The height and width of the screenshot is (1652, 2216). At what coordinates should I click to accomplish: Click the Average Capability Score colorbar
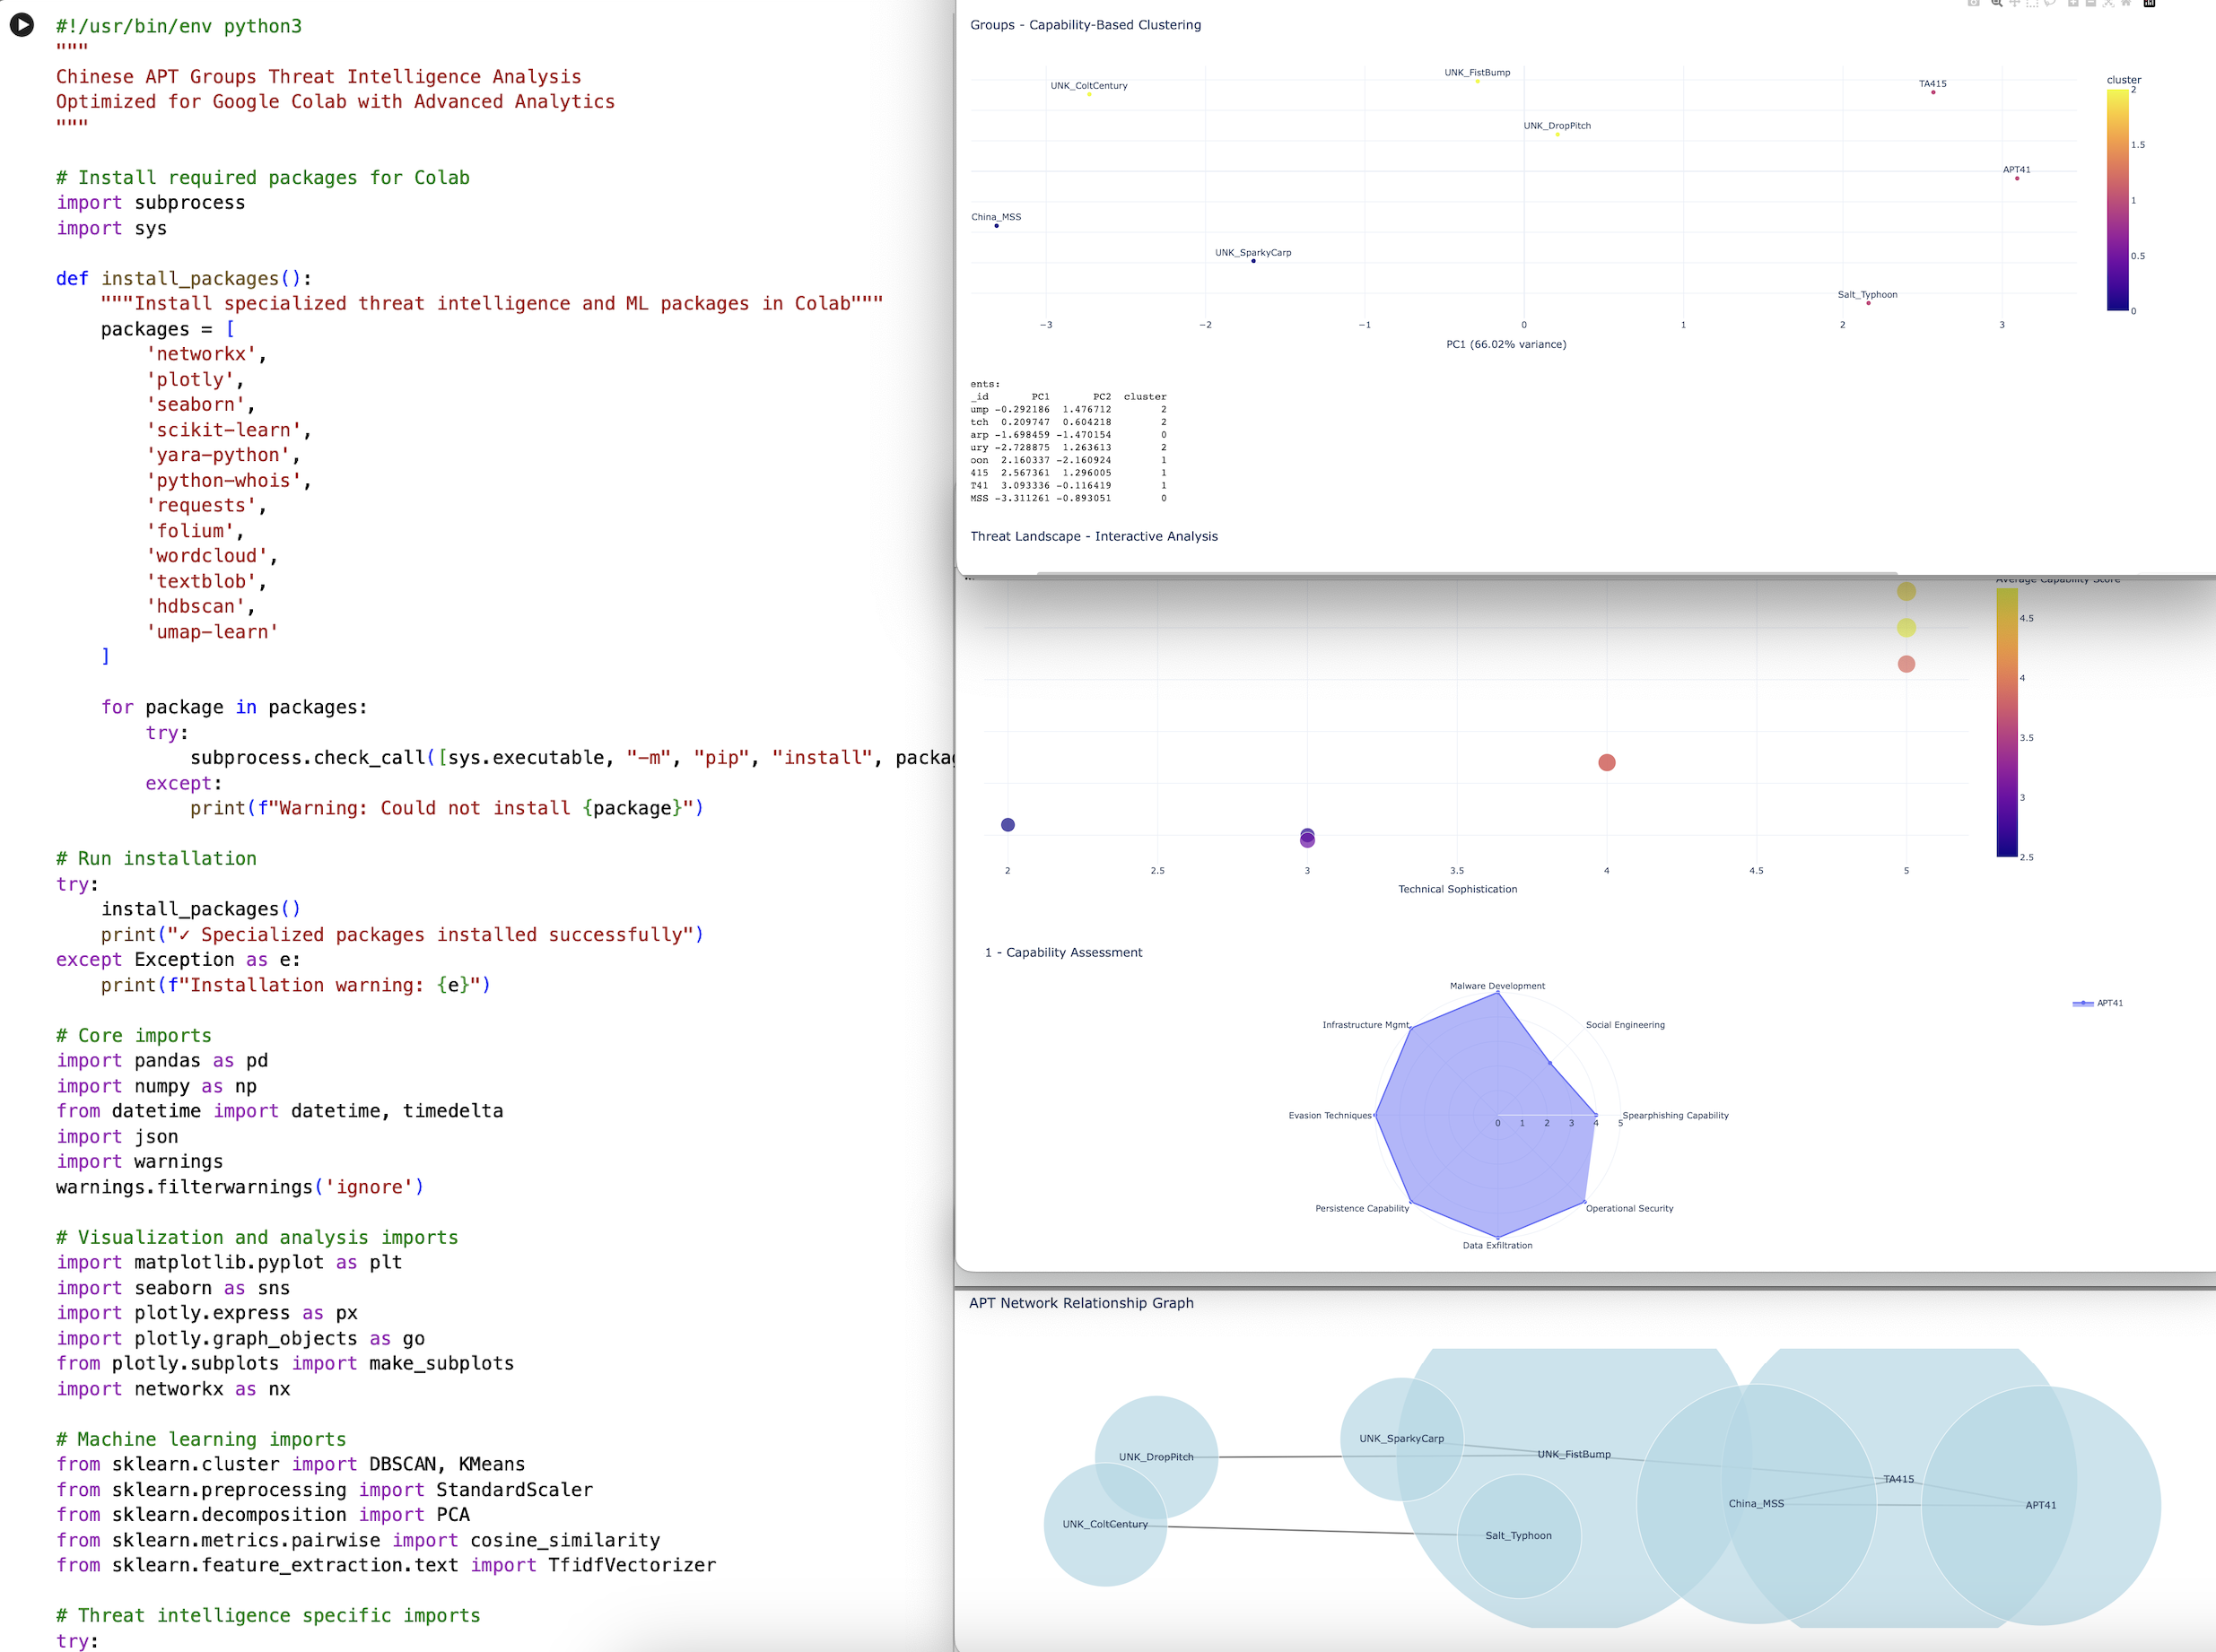2006,722
